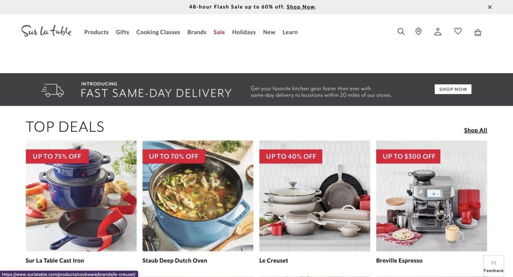View wishlist via the heart icon
The height and width of the screenshot is (277, 513).
(458, 31)
